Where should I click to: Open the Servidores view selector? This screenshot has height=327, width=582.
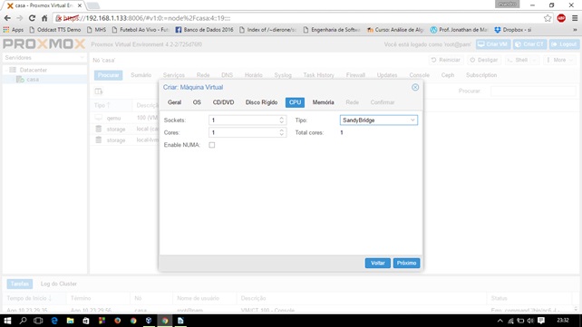pos(44,58)
